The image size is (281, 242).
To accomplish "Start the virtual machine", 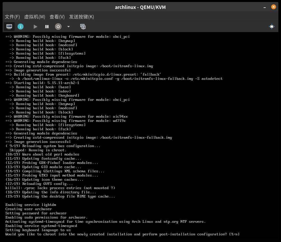I will click(35, 27).
